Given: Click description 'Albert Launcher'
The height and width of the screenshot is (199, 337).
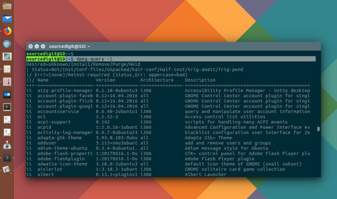Looking at the screenshot, I should click(x=206, y=175).
